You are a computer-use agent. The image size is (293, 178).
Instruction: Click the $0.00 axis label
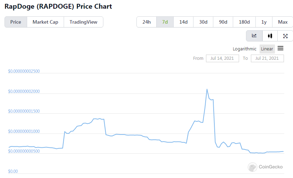(13, 171)
